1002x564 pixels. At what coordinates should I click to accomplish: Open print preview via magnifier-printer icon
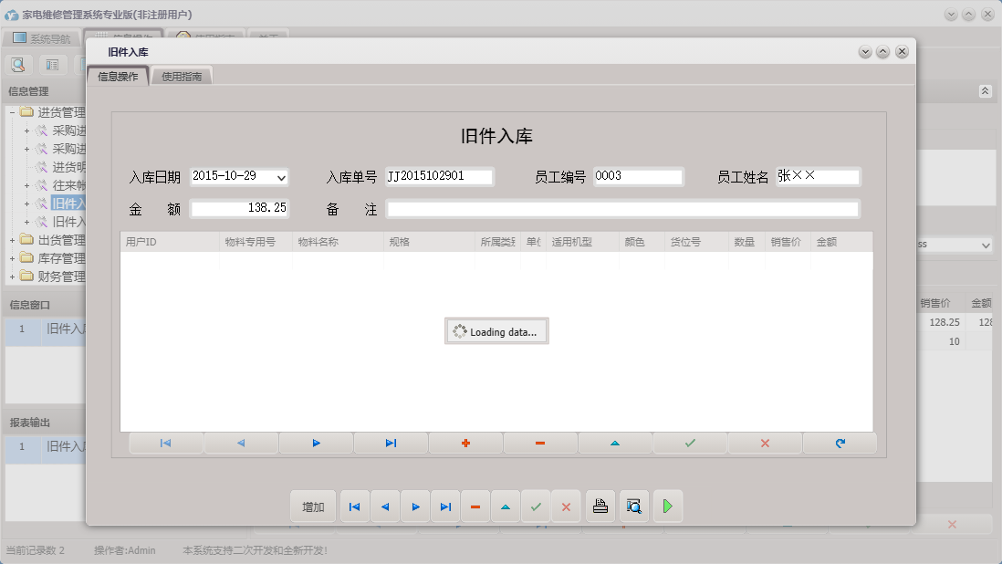[x=633, y=506]
